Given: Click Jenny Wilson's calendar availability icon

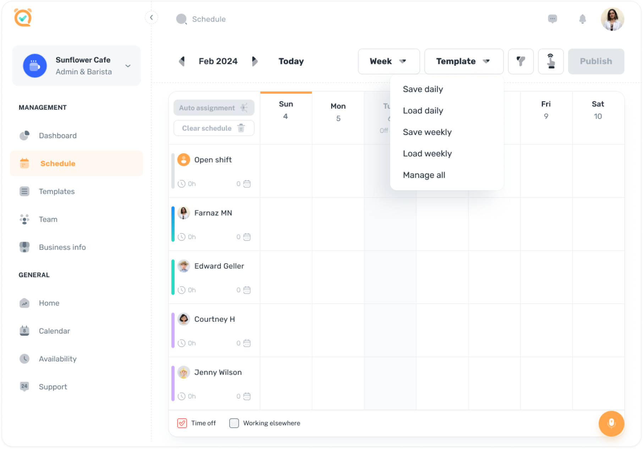Looking at the screenshot, I should coord(247,396).
